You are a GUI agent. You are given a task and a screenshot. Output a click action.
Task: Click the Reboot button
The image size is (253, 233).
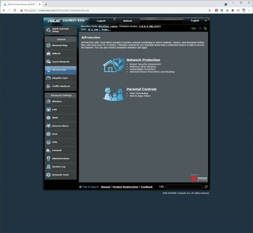point(128,21)
